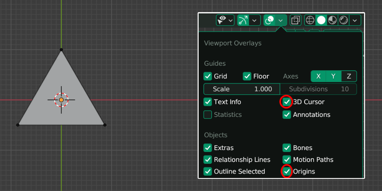Enable the Z axis button
Image resolution: width=382 pixels, height=191 pixels.
click(x=349, y=76)
